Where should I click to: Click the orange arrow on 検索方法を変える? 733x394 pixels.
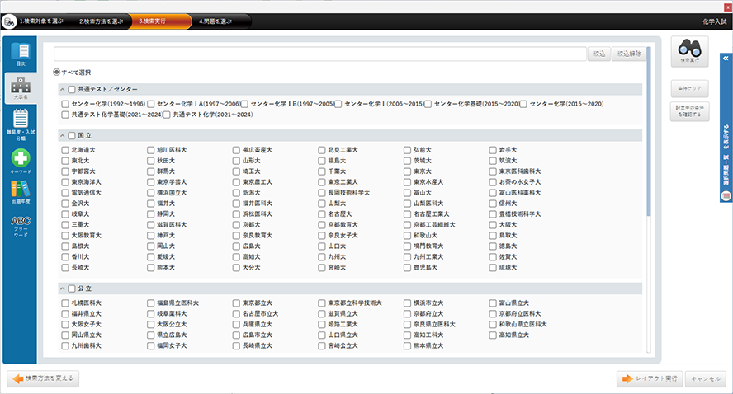pyautogui.click(x=18, y=378)
